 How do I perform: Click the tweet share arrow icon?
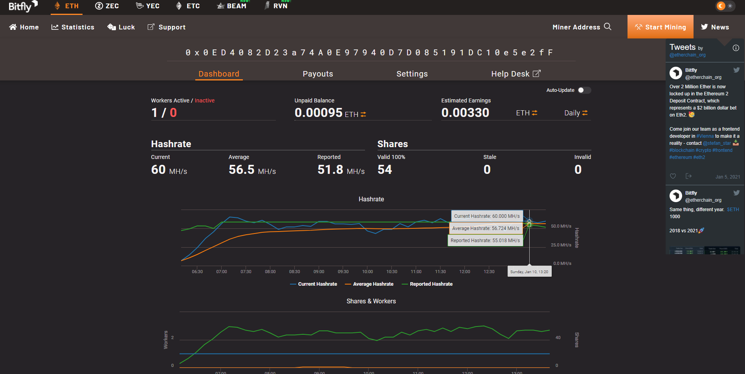(688, 176)
